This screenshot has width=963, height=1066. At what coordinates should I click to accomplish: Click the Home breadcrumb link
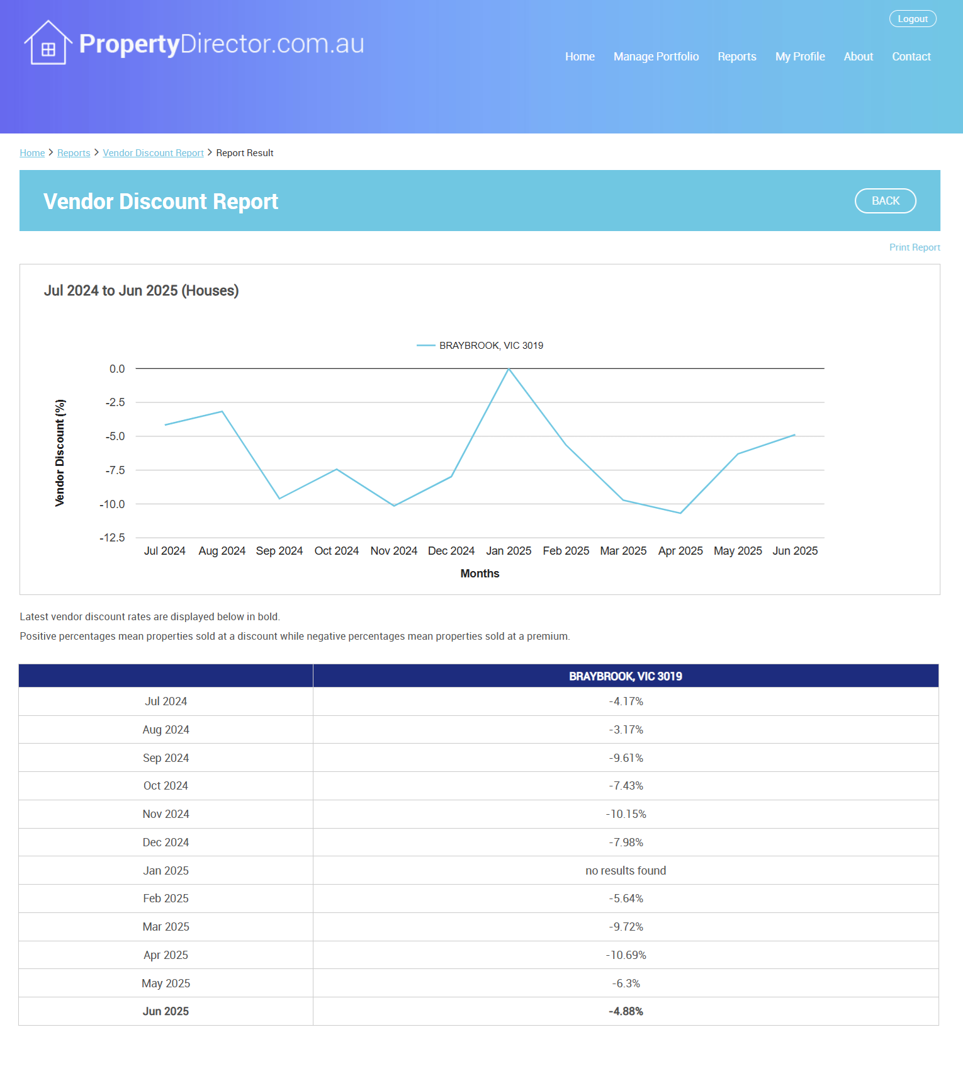[32, 153]
